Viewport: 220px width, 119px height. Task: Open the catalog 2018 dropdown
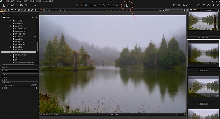(18, 17)
